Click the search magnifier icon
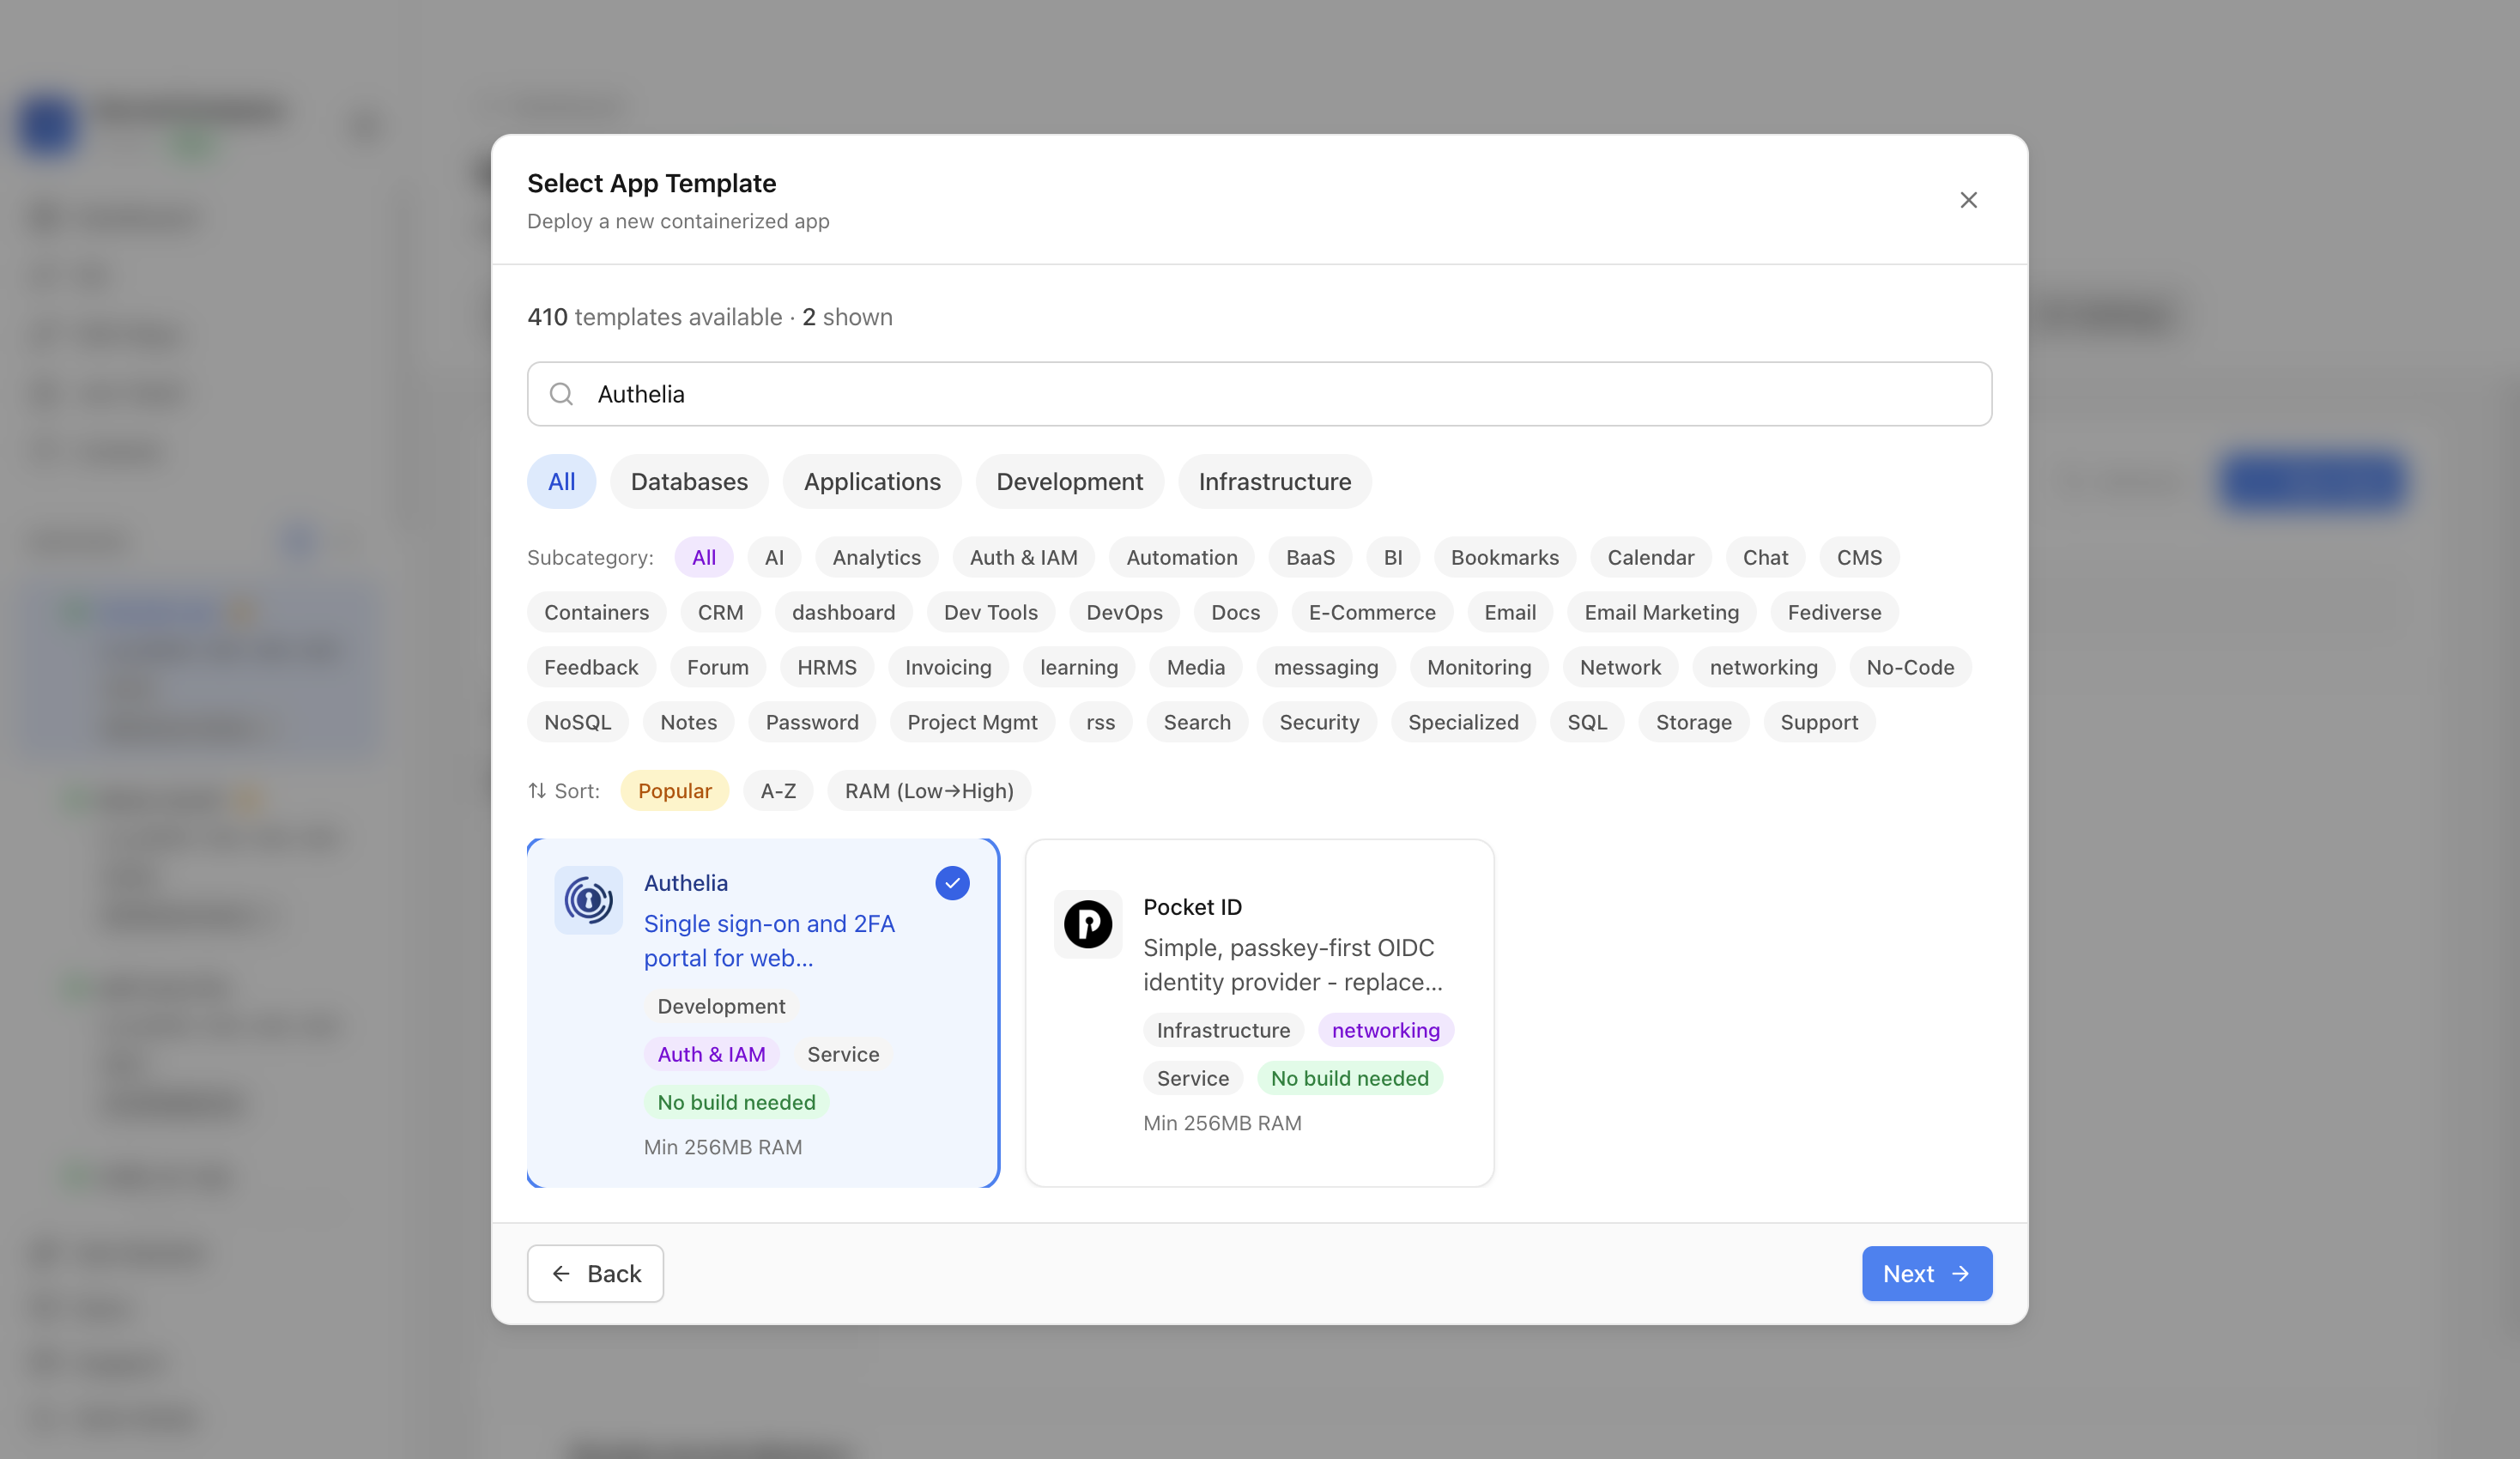The width and height of the screenshot is (2520, 1459). pyautogui.click(x=562, y=394)
